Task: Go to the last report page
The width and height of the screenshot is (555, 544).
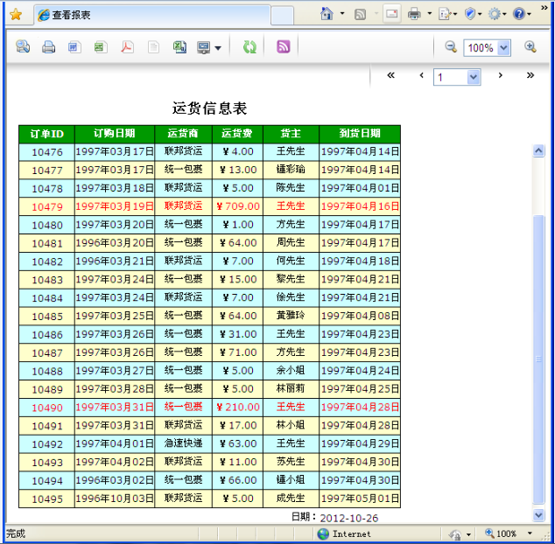Action: (x=530, y=75)
